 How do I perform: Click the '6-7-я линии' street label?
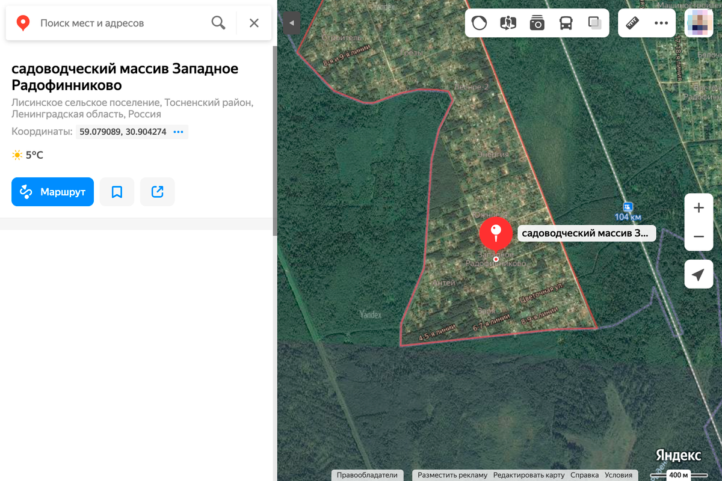pyautogui.click(x=492, y=322)
